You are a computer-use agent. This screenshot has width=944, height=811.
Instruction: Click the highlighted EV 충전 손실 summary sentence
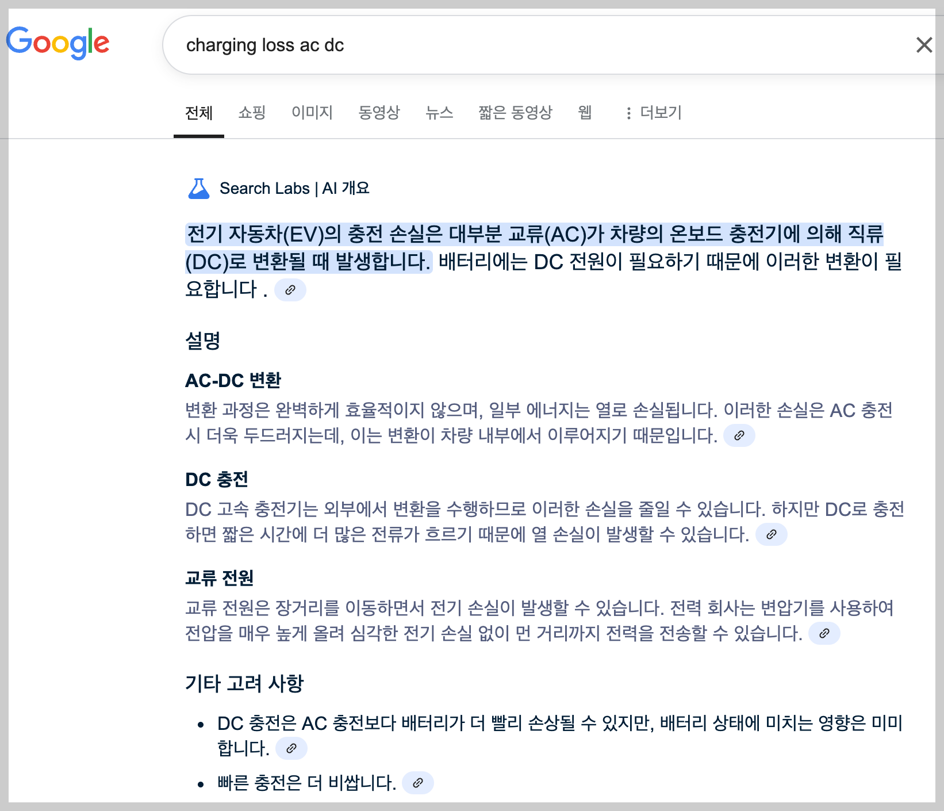pyautogui.click(x=535, y=248)
